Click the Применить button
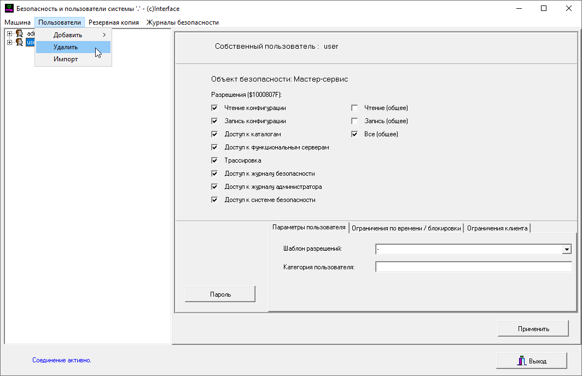Image resolution: width=582 pixels, height=376 pixels. point(533,329)
